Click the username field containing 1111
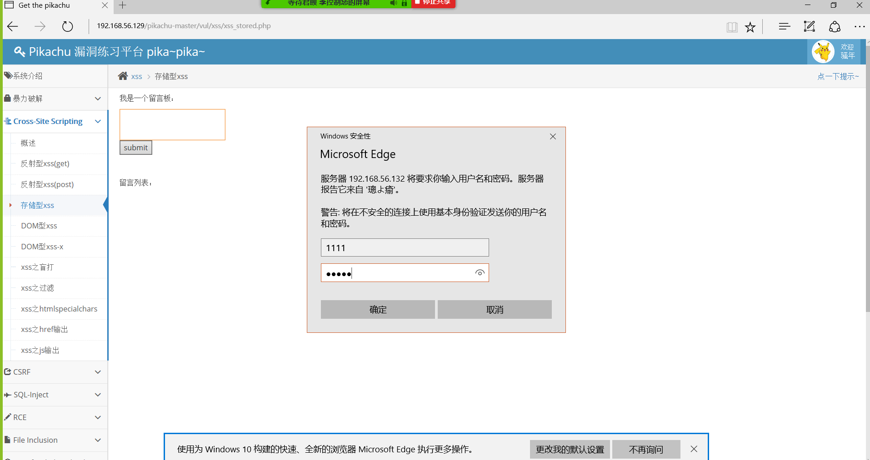 [x=405, y=248]
